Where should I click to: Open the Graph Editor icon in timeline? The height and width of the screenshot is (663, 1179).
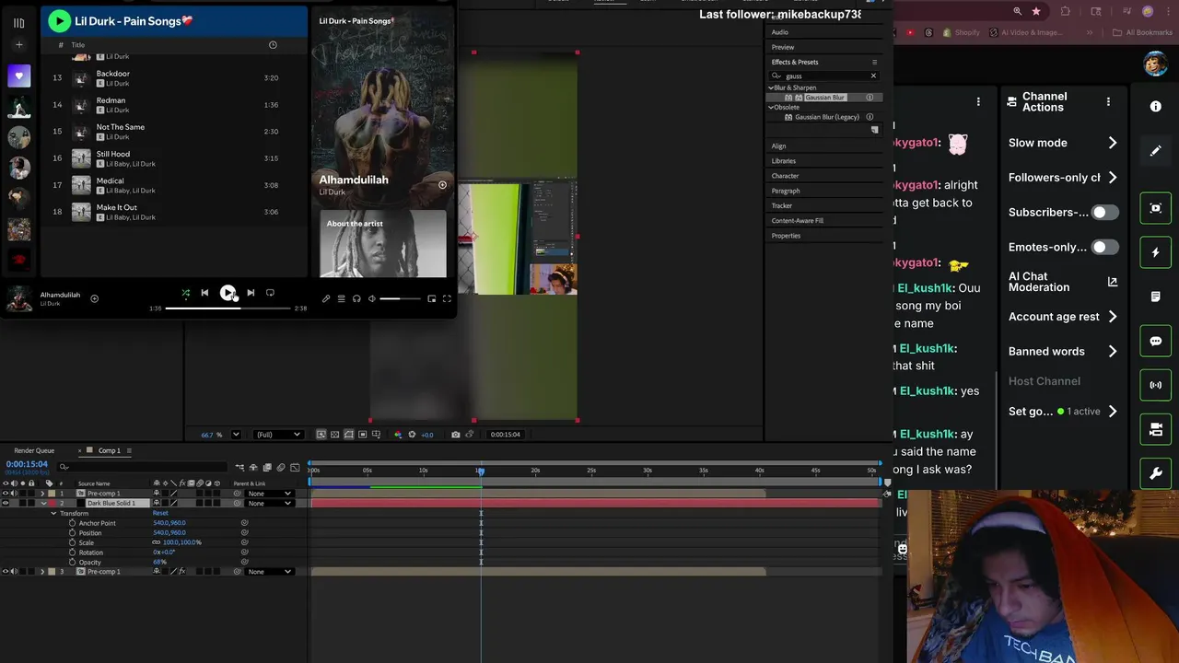295,468
